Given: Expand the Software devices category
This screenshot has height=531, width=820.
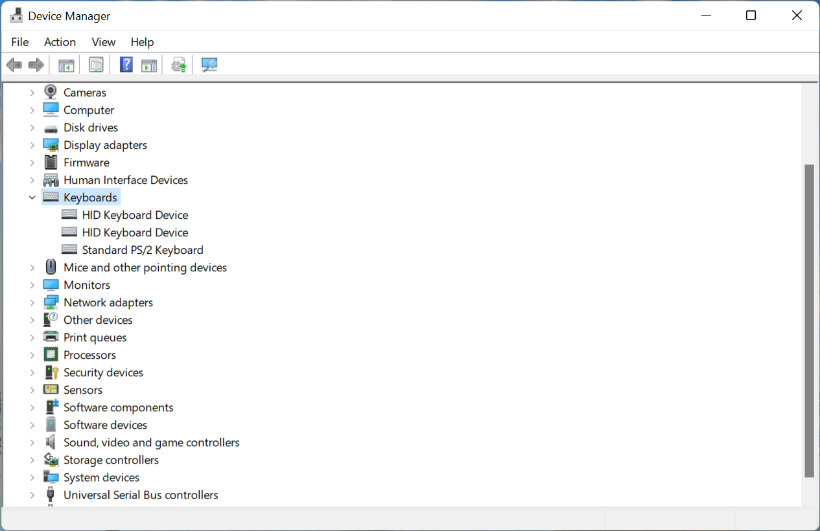Looking at the screenshot, I should 32,425.
